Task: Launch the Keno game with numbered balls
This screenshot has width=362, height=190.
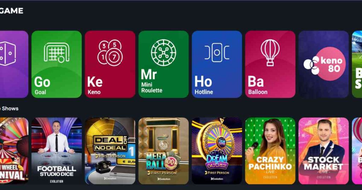Action: click(110, 64)
